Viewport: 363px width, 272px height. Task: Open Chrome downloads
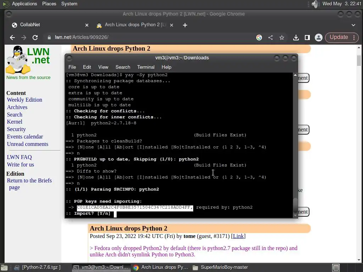(296, 38)
